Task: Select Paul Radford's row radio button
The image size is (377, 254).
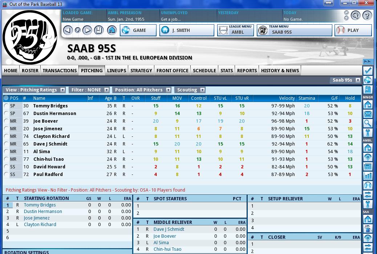Action: (x=6, y=175)
